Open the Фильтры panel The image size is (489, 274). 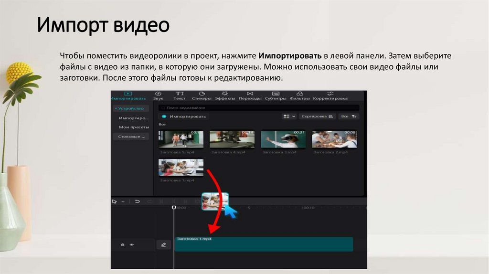click(300, 95)
